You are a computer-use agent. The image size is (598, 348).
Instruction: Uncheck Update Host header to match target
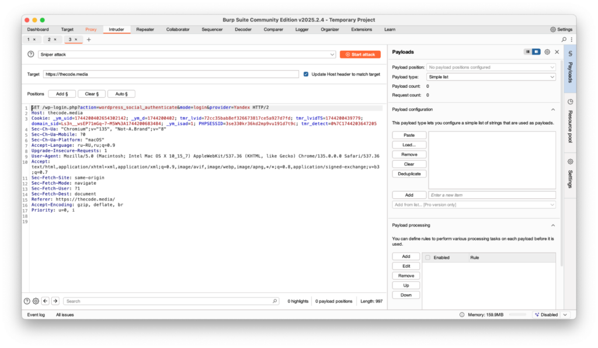tap(305, 74)
